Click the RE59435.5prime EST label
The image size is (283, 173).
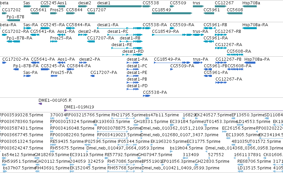pyautogui.click(x=67, y=141)
